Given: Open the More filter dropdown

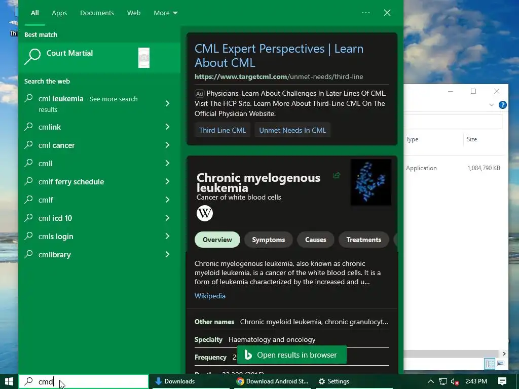Looking at the screenshot, I should 166,13.
